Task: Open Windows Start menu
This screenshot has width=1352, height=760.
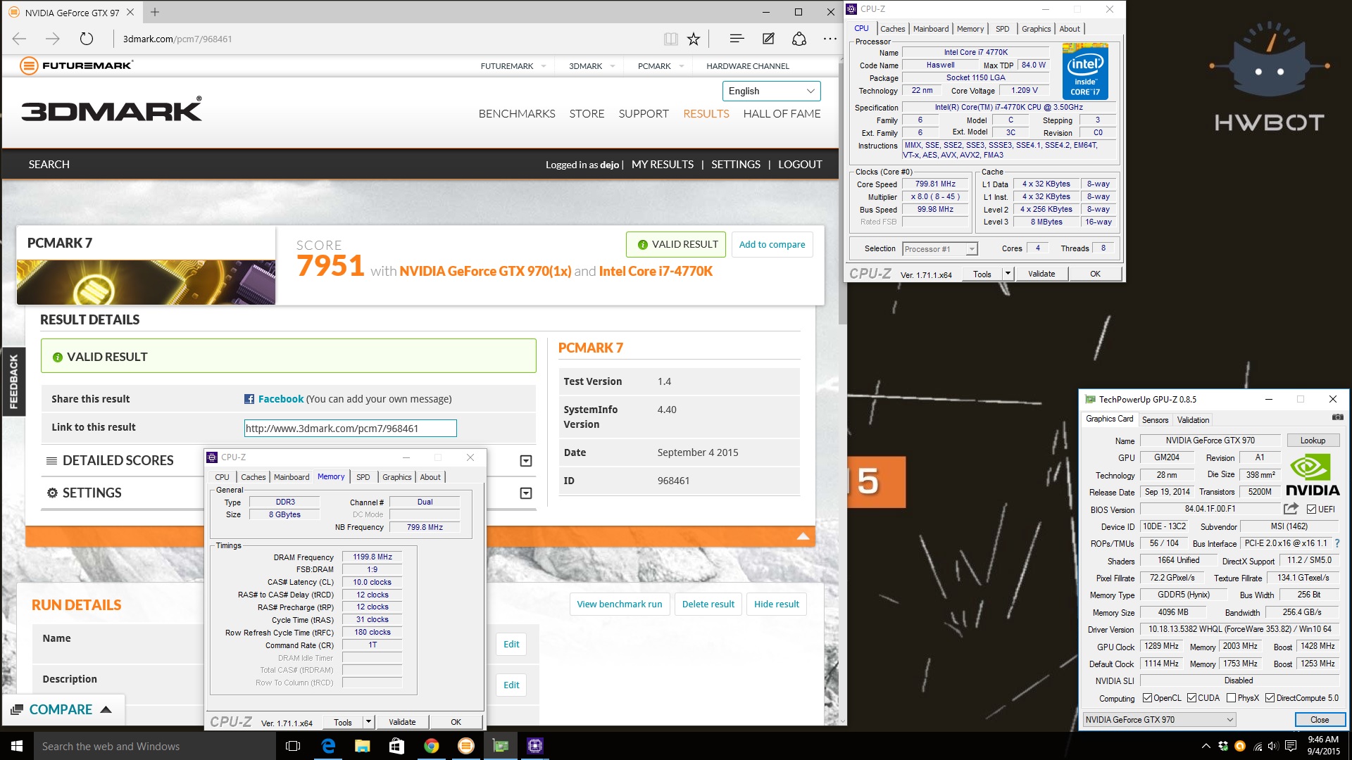Action: 17,746
